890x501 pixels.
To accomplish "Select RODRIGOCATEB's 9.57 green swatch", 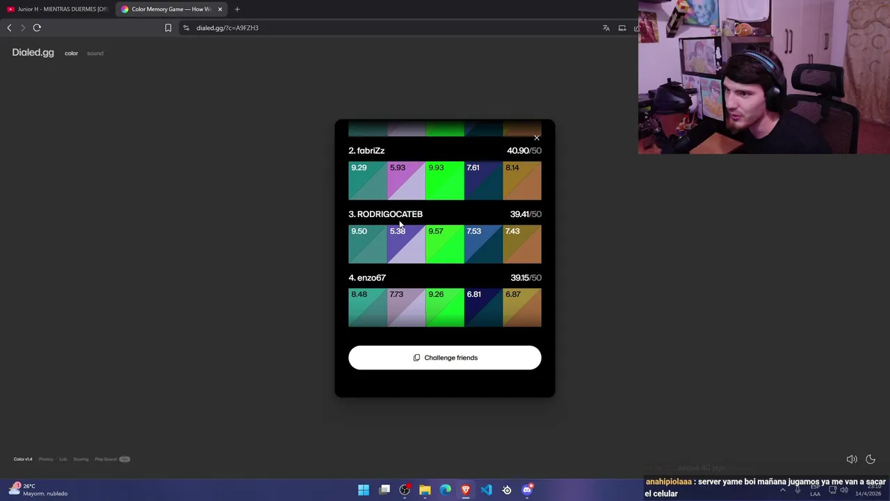I will (445, 244).
